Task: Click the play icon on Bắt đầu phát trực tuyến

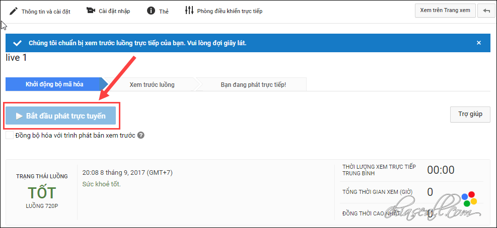Action: [x=19, y=116]
